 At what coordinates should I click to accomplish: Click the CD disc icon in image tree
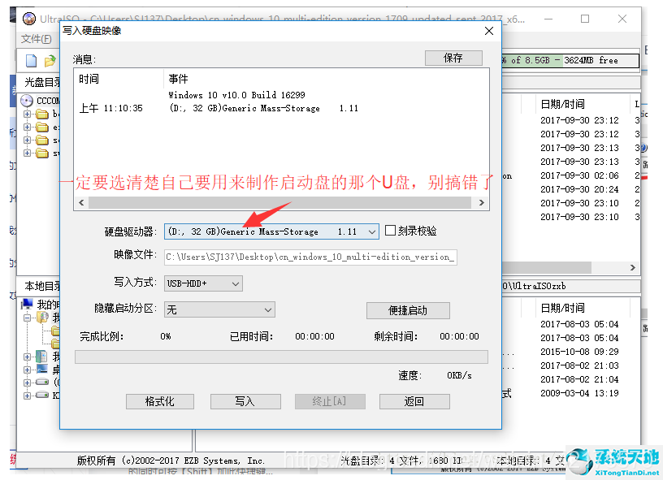27,101
